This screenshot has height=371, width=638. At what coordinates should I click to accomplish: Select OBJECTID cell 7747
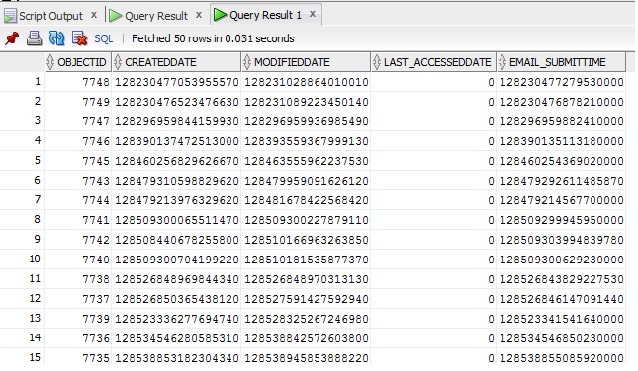[x=78, y=121]
